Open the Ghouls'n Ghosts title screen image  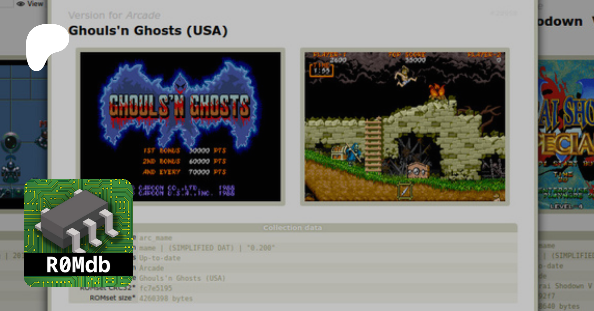(180, 126)
